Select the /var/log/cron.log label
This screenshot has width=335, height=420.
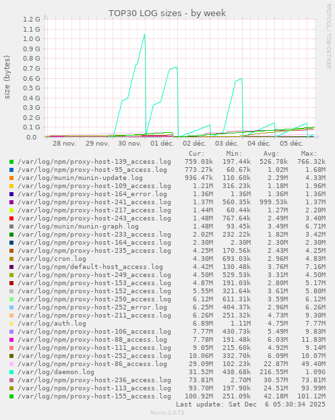(x=52, y=259)
